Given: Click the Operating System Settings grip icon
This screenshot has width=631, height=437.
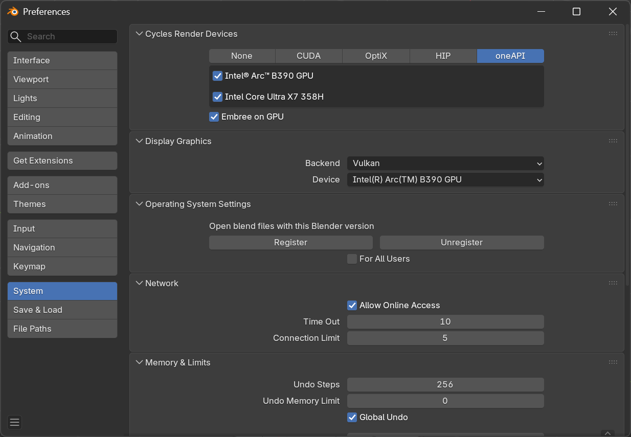Looking at the screenshot, I should pos(613,203).
